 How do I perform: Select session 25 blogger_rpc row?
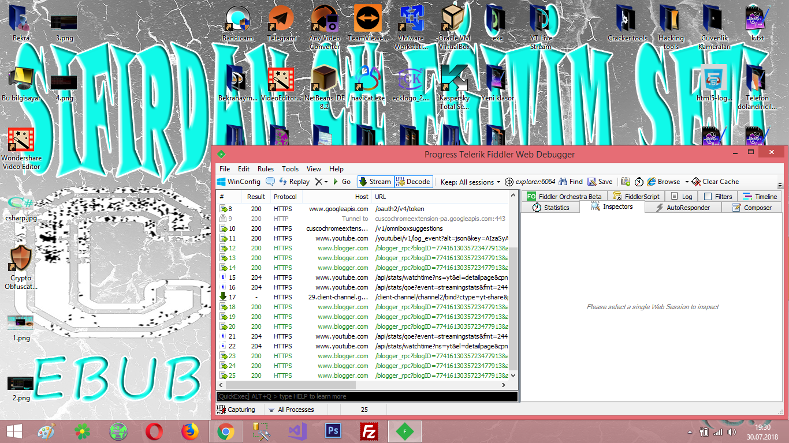pyautogui.click(x=363, y=376)
